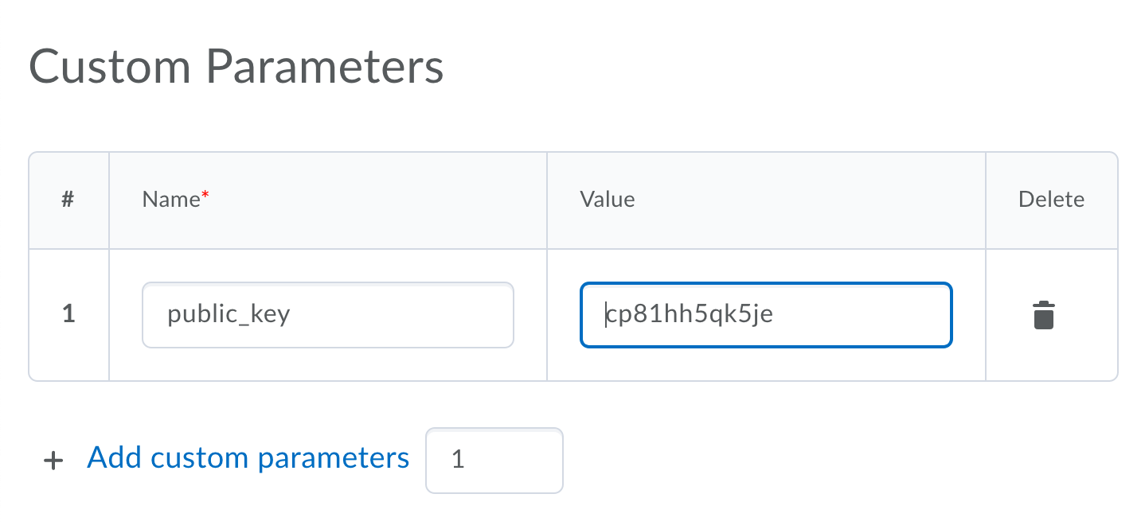This screenshot has width=1145, height=525.
Task: Click into the Value field containing cp81hh5qk5je
Action: tap(766, 315)
